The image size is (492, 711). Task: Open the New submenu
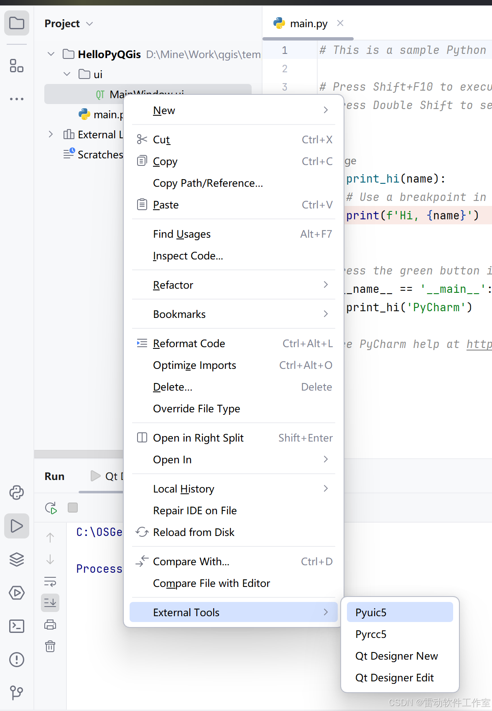[x=234, y=110]
